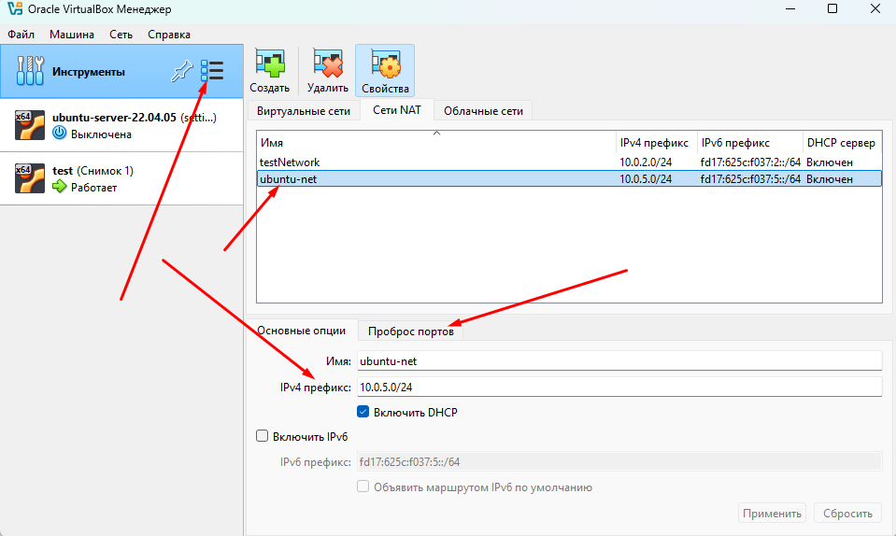The image size is (896, 536).
Task: Select the test (Снимок 1) machine entry
Action: 121,178
